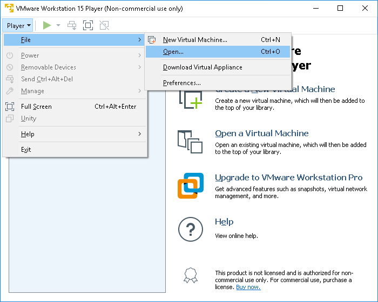Click the Unity menu icon

[x=10, y=118]
